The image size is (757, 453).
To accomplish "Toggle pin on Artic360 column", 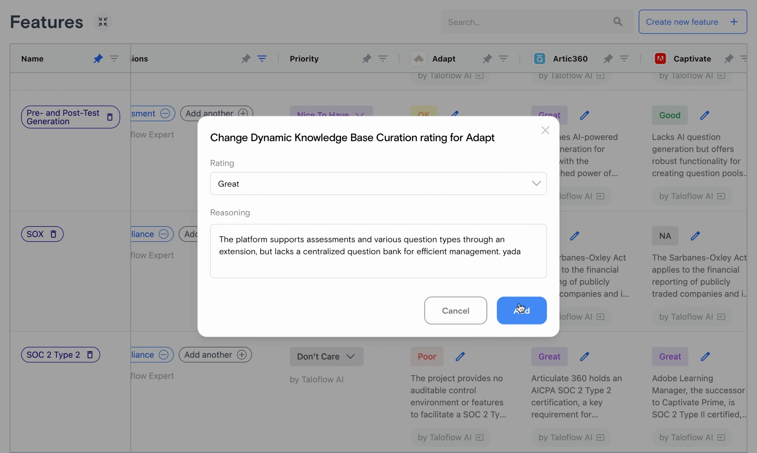I will coord(608,59).
